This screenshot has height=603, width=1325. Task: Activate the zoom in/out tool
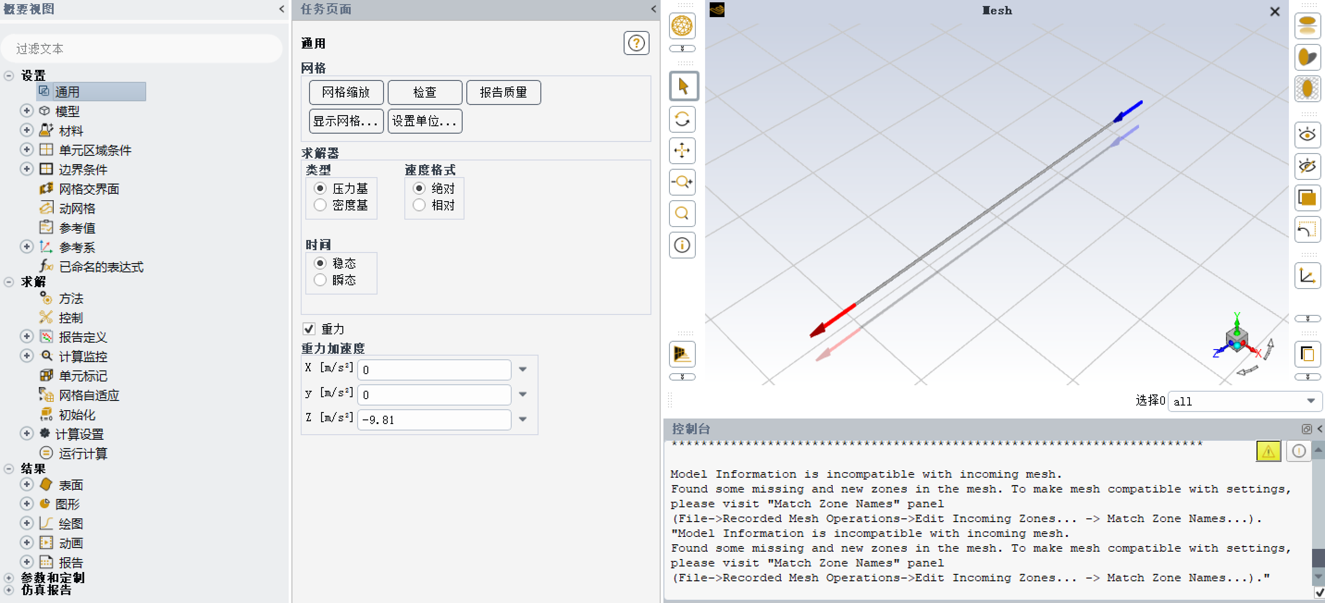pyautogui.click(x=682, y=182)
